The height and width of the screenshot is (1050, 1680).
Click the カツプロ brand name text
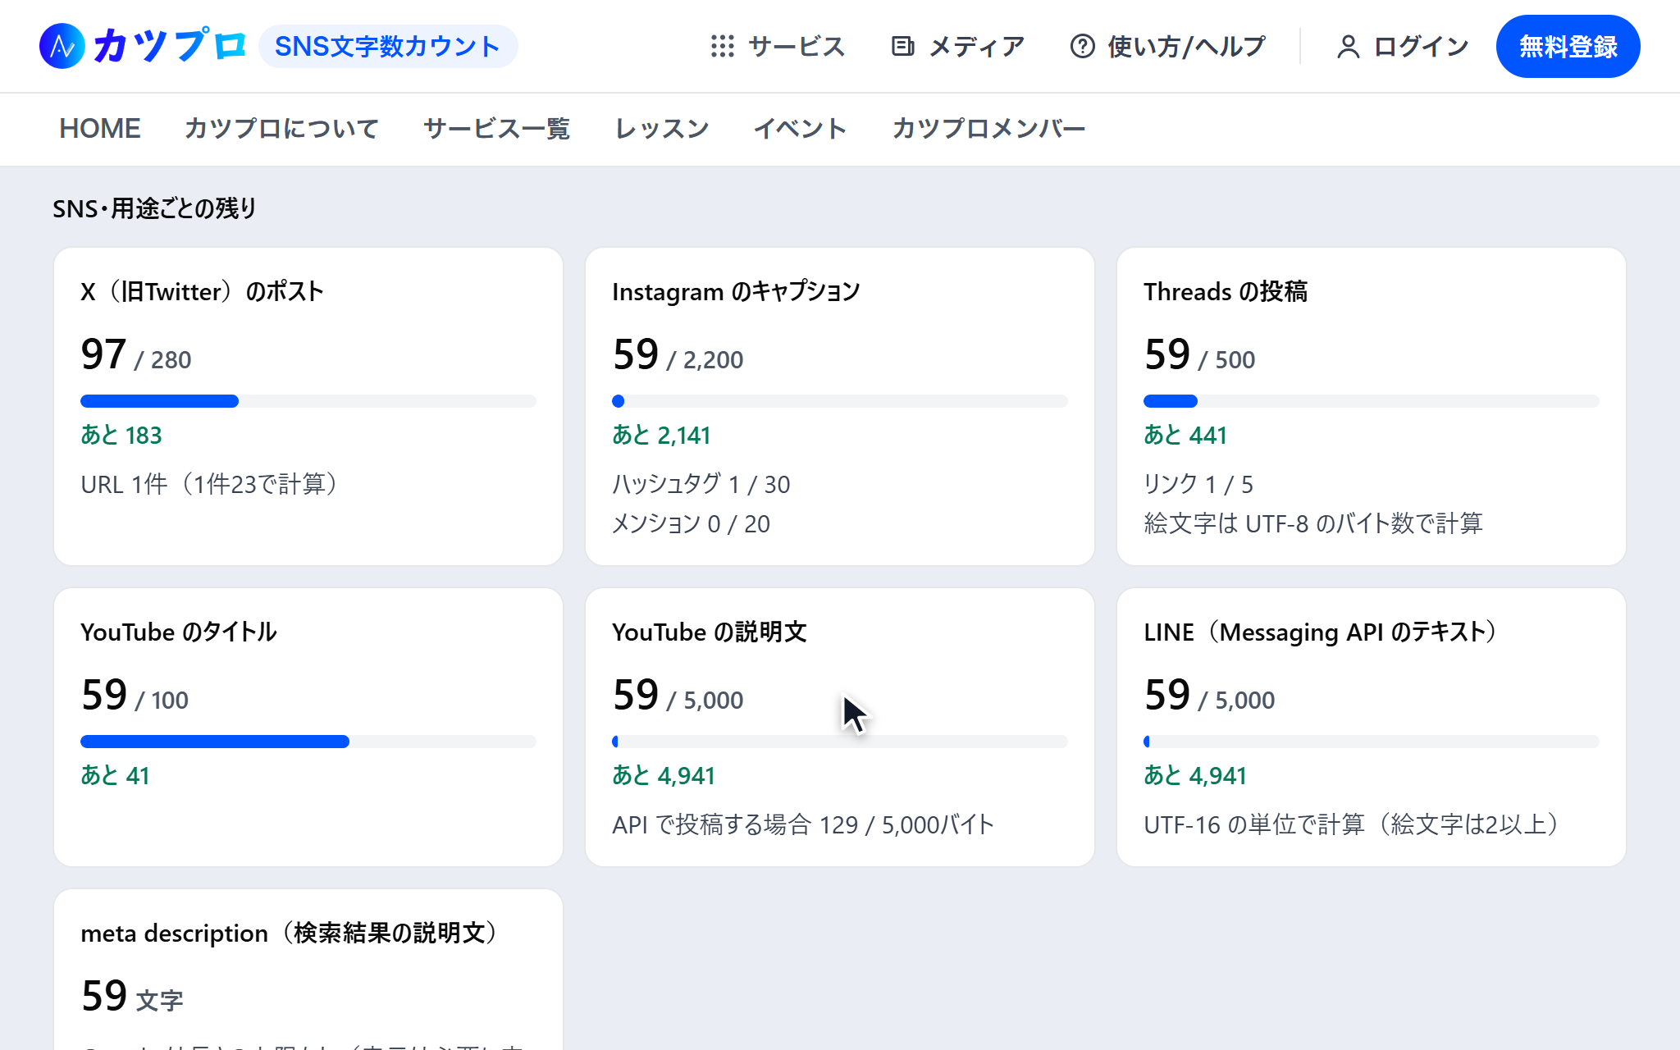click(169, 46)
